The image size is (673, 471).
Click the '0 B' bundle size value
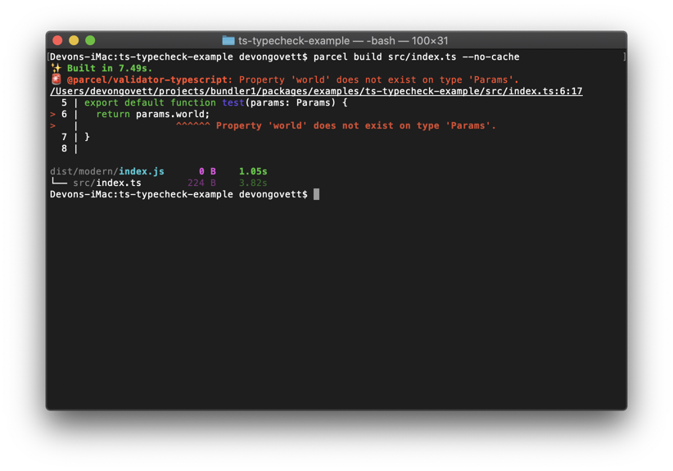tap(207, 171)
